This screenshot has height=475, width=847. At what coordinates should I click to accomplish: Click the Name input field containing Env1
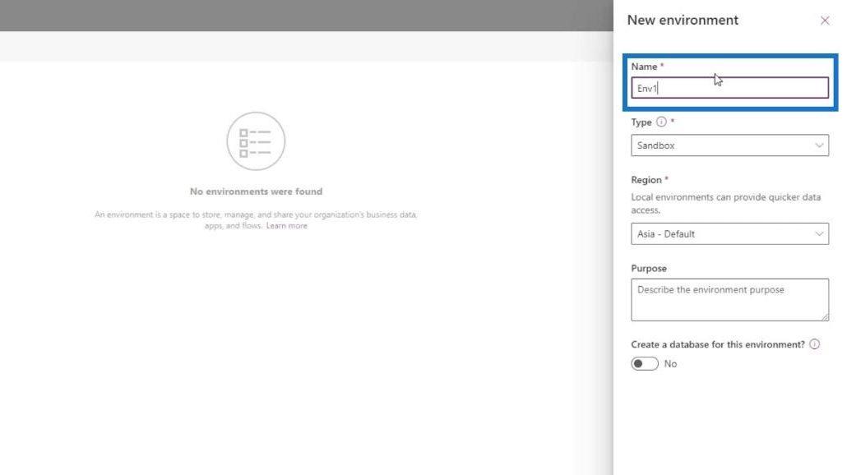[x=729, y=88]
